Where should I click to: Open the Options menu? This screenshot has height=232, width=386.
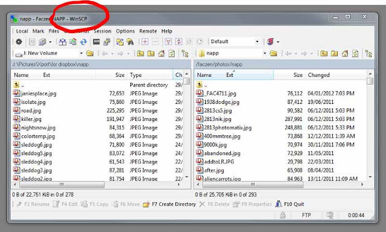click(x=125, y=31)
